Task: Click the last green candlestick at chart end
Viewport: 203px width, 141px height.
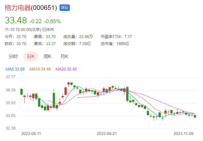Action: 195,117
